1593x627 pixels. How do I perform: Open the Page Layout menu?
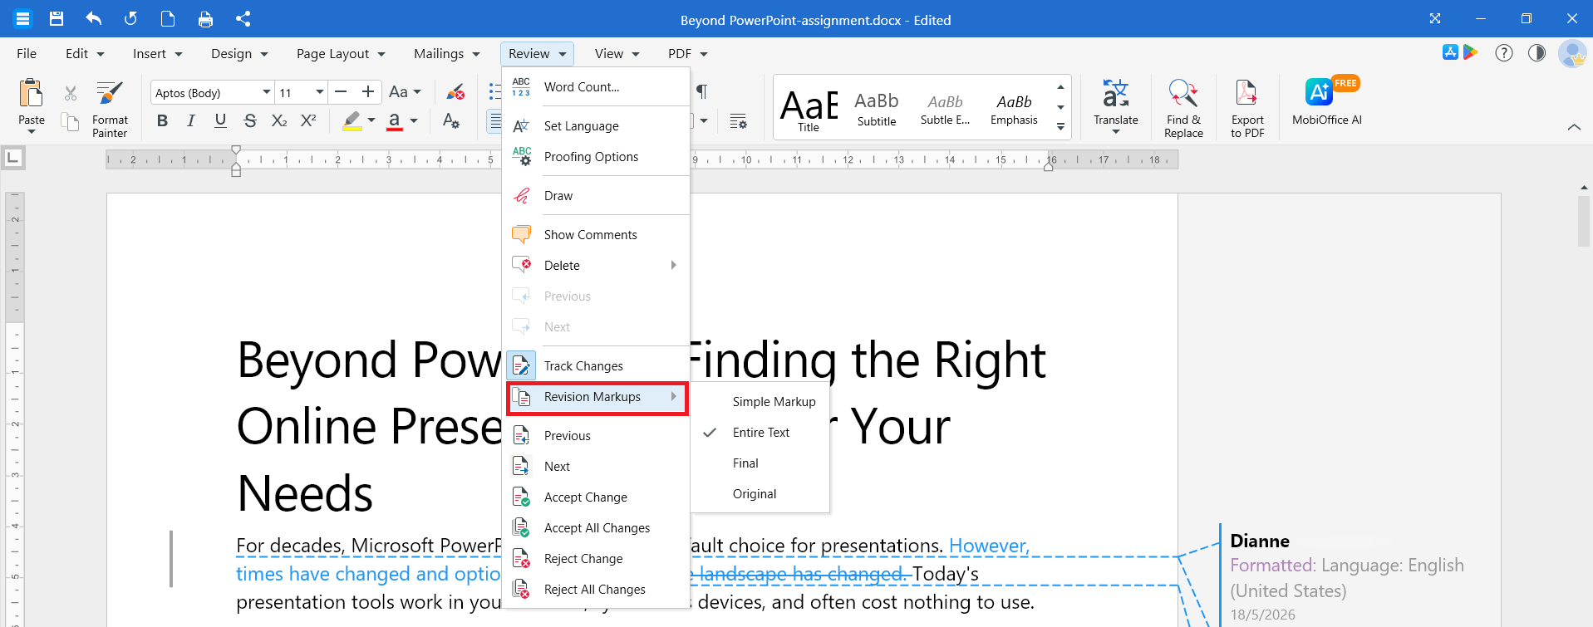point(341,54)
